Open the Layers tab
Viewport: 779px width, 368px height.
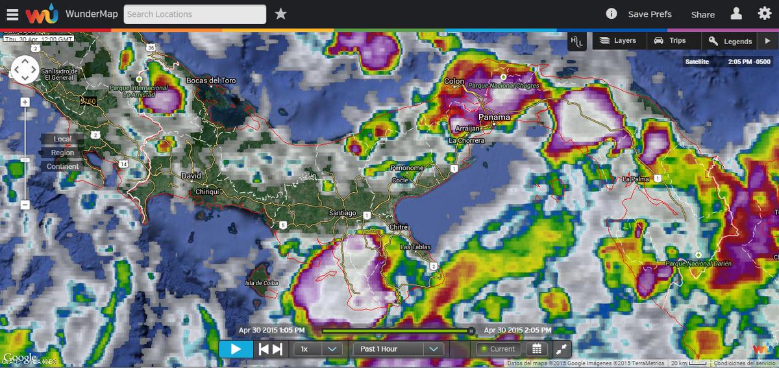point(618,41)
